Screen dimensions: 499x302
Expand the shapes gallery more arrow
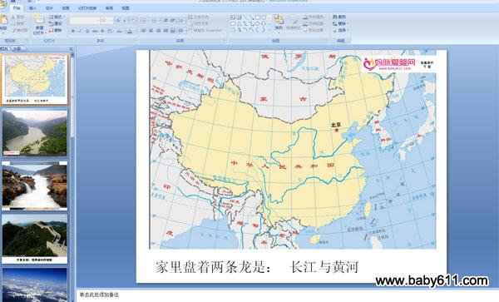point(269,30)
